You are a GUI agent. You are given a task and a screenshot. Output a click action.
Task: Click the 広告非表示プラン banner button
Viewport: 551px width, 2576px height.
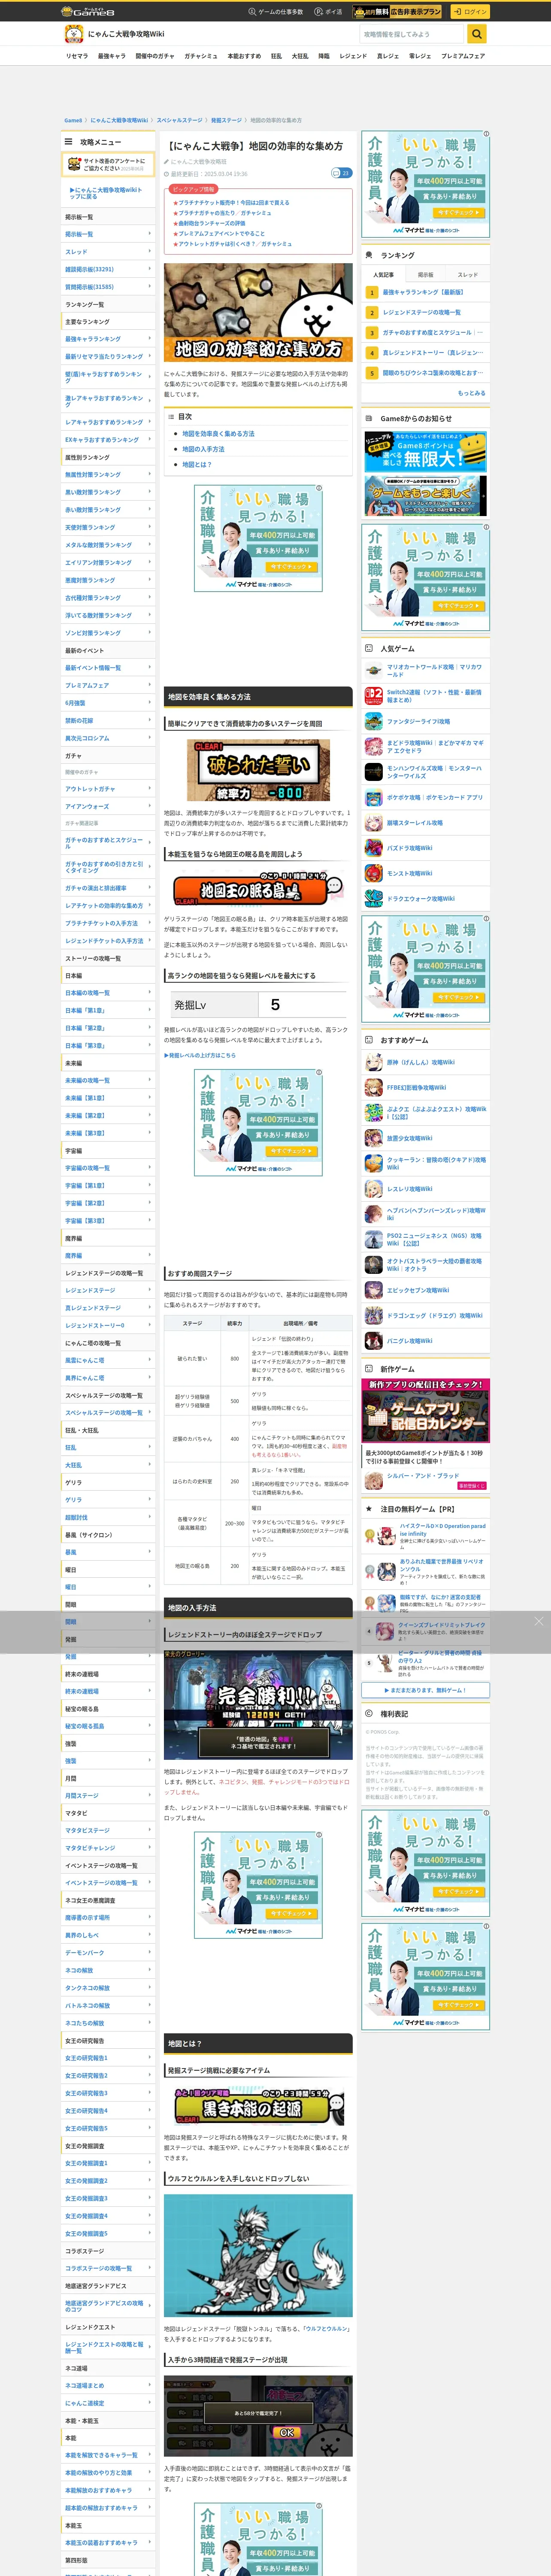pyautogui.click(x=398, y=12)
